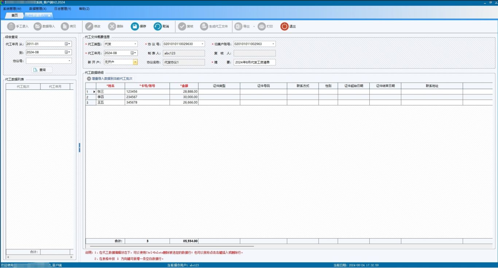Open the 日志管理(Y) menu
Viewport: 498px width, 268px height.
(x=62, y=8)
